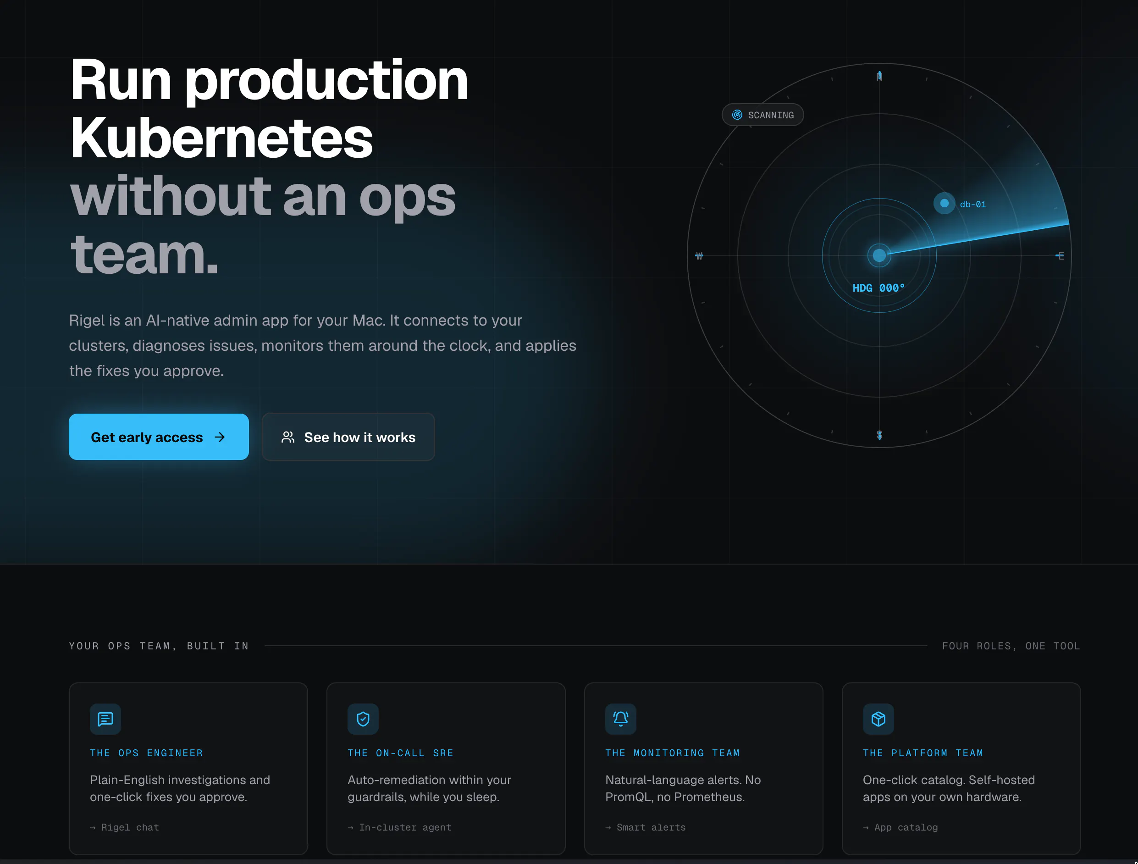
Task: Click THE ON-CALL SRE card title
Action: [400, 753]
